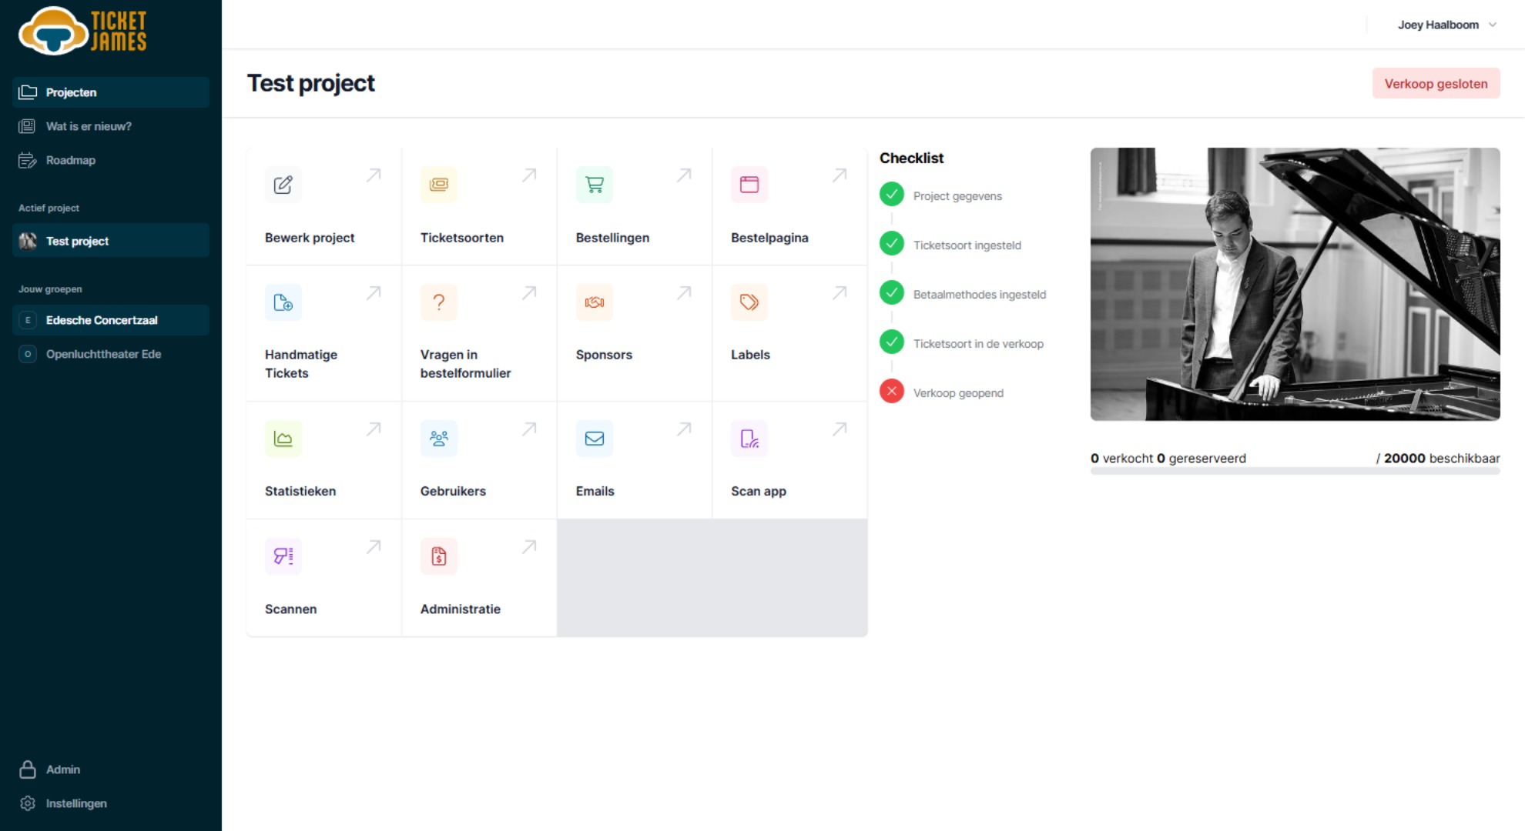Click Verkoop geopend checklist text
1525x831 pixels.
point(958,393)
